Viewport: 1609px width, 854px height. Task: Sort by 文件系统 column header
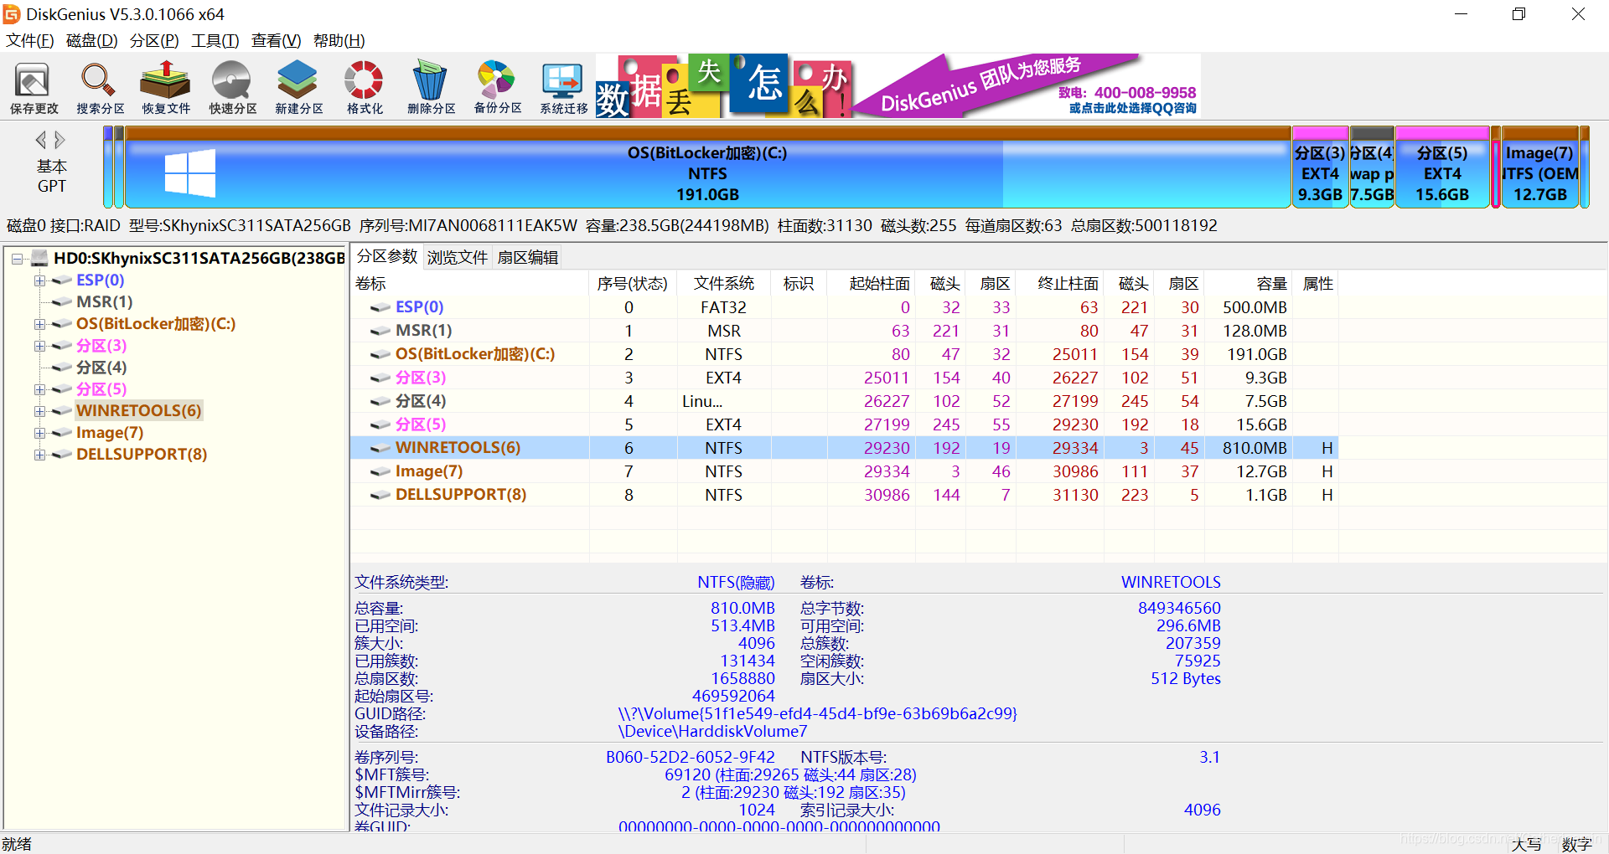(x=723, y=284)
